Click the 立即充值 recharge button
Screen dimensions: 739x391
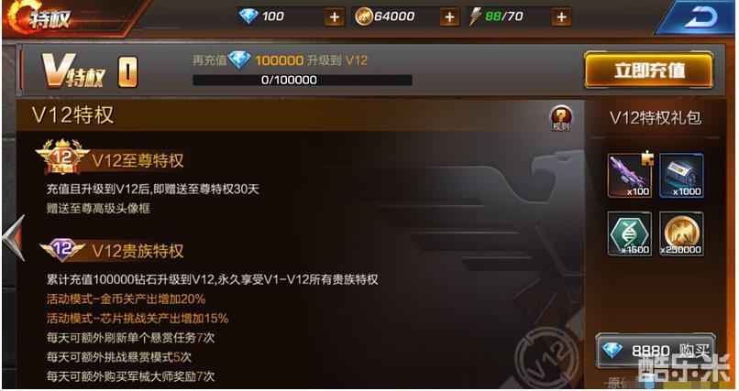pyautogui.click(x=648, y=71)
